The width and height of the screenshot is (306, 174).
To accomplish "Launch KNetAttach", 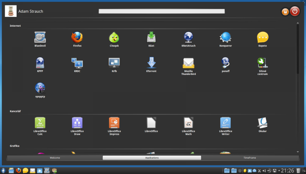I will (x=188, y=39).
